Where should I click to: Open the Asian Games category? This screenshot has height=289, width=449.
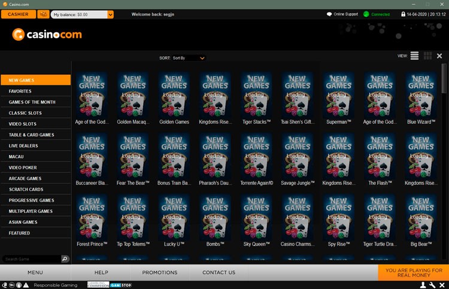36,222
